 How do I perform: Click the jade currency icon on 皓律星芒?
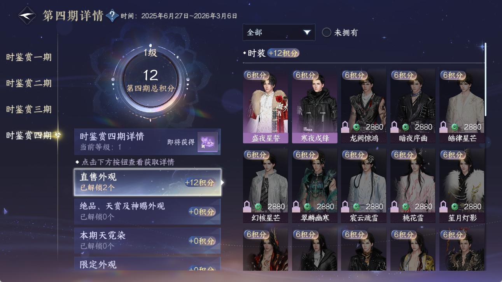click(455, 127)
